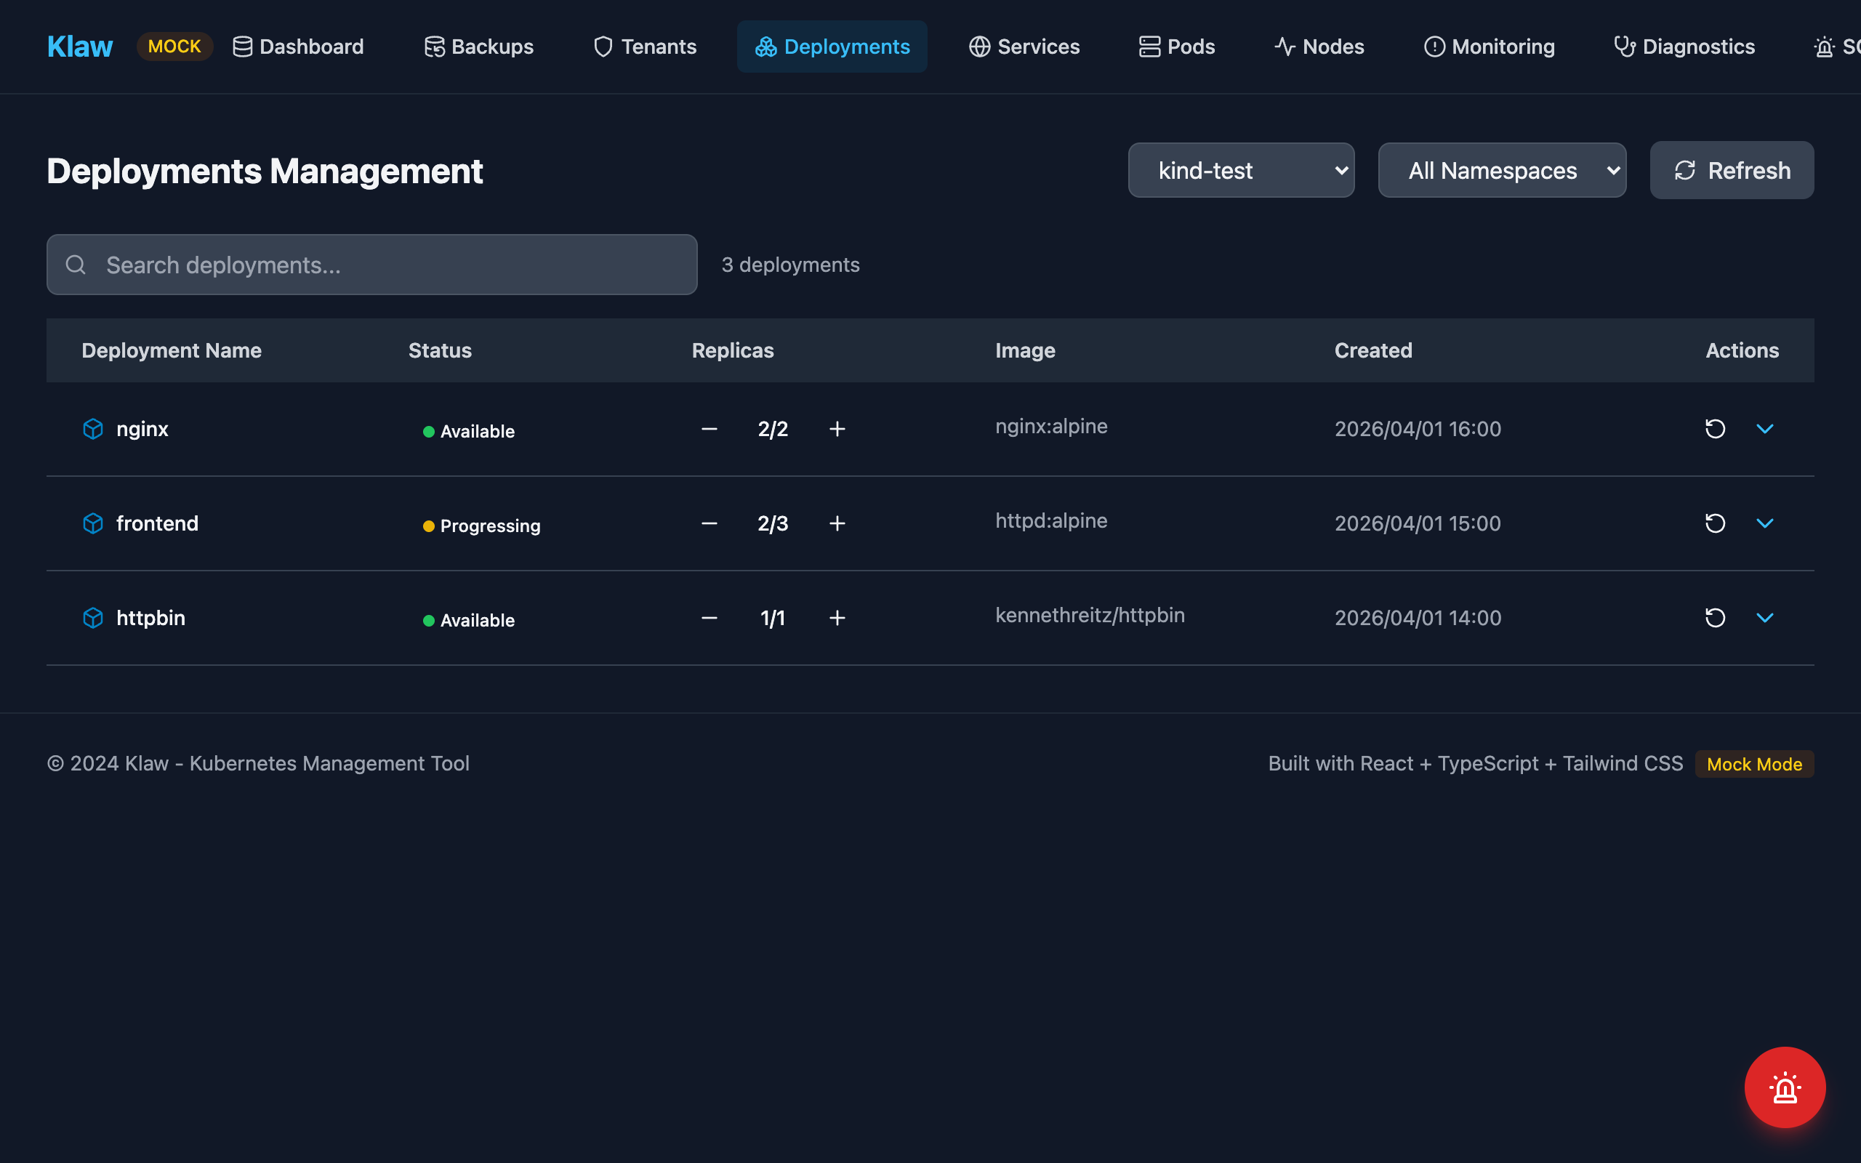Navigate to the Pods tab
This screenshot has width=1861, height=1163.
1177,47
